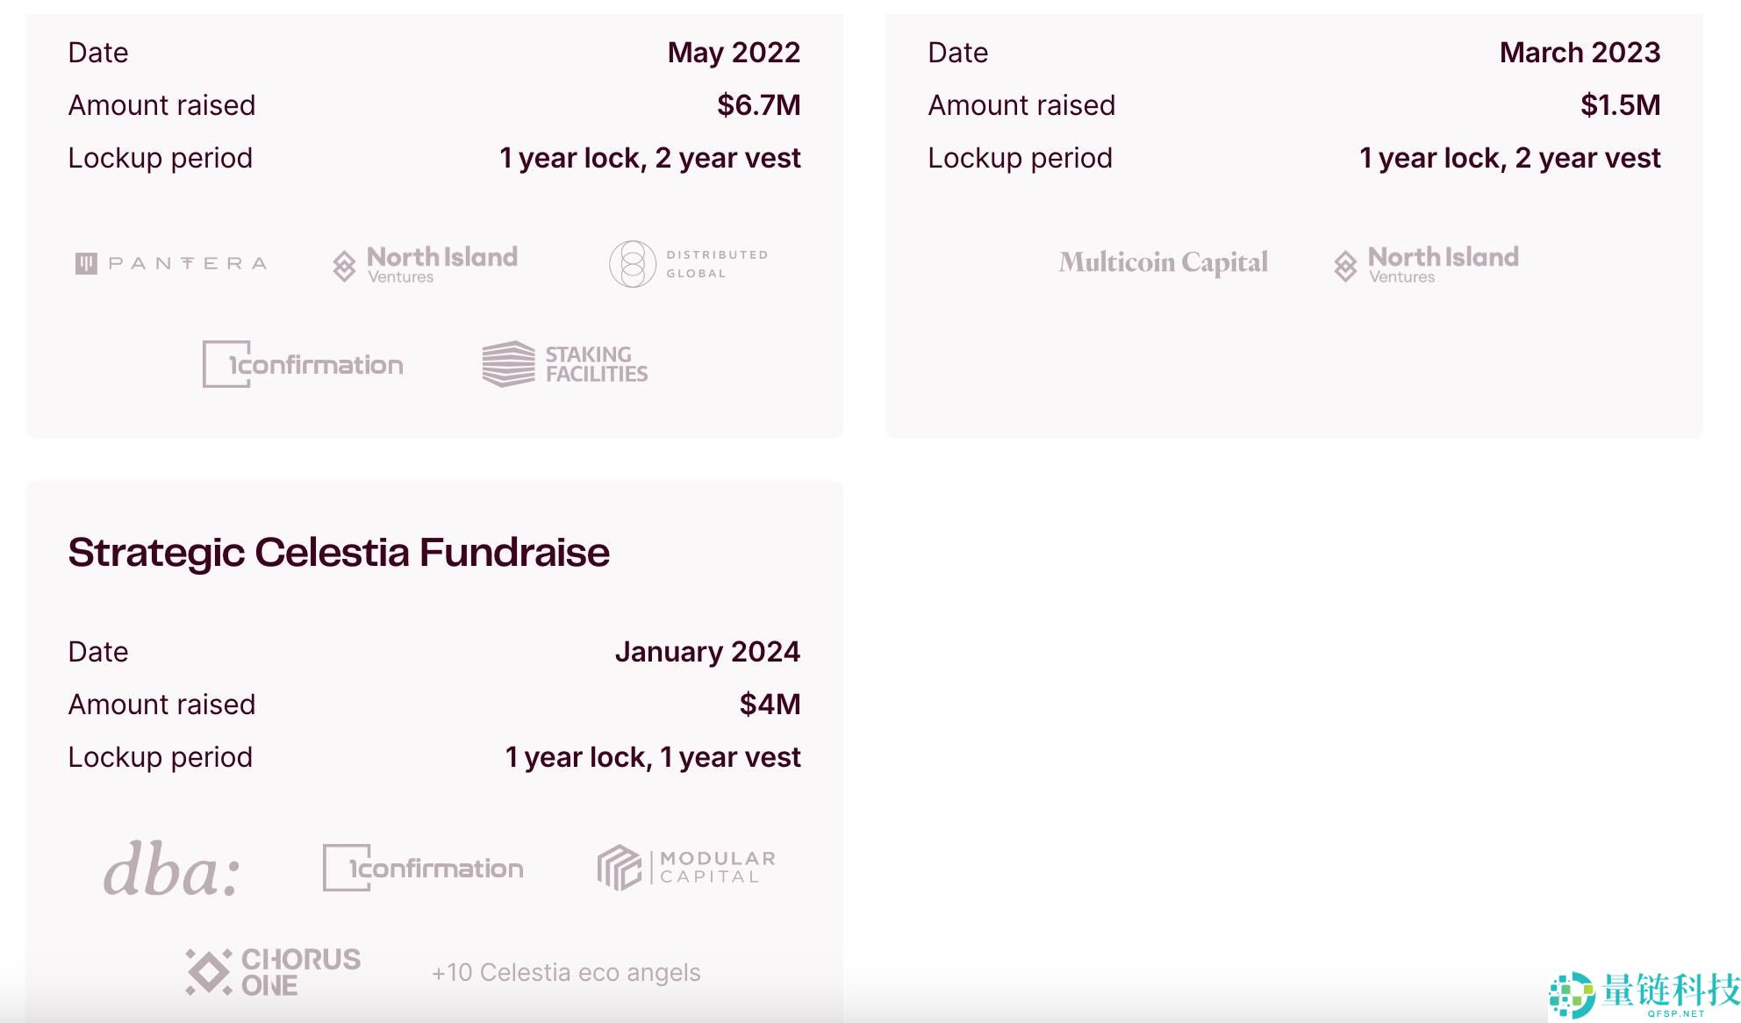Click 1confirmation logo next to Modular Capital
The height and width of the screenshot is (1023, 1741).
point(423,868)
